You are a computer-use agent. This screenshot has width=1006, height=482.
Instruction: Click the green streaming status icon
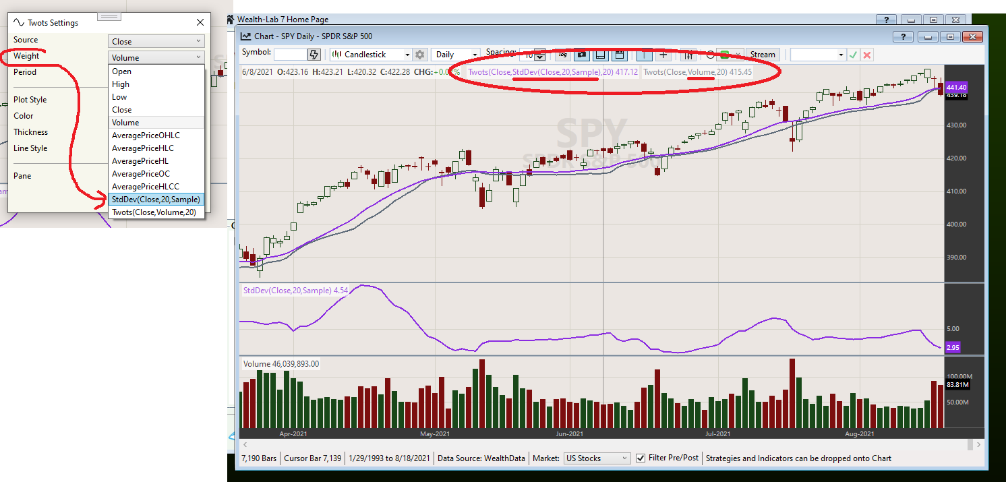[x=725, y=55]
